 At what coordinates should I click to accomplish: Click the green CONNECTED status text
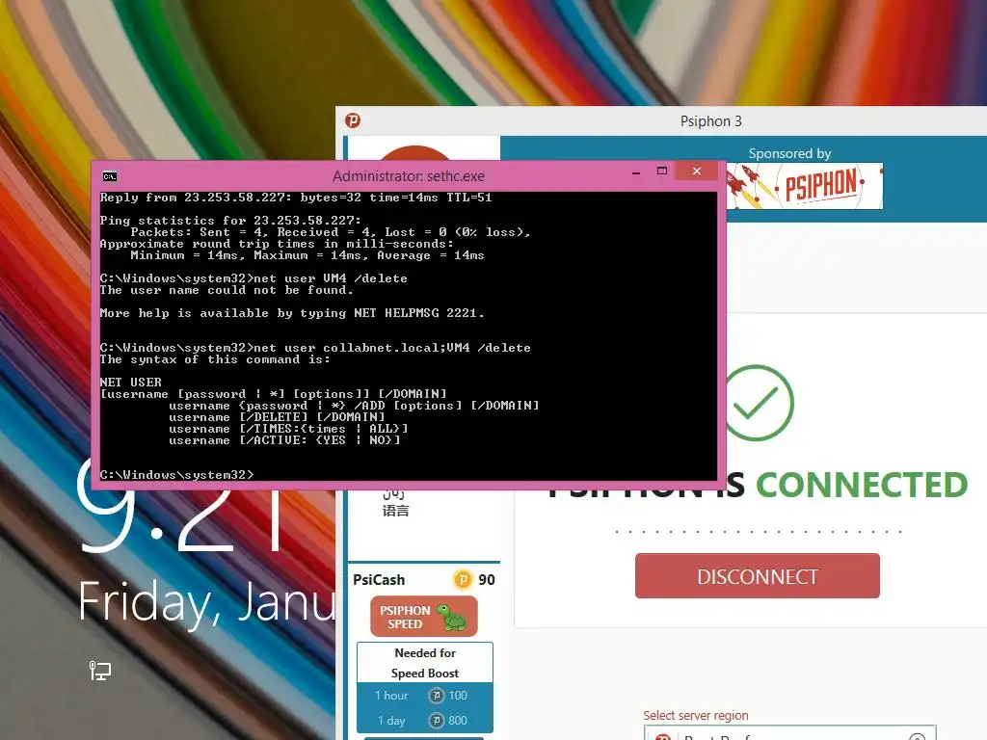coord(862,485)
